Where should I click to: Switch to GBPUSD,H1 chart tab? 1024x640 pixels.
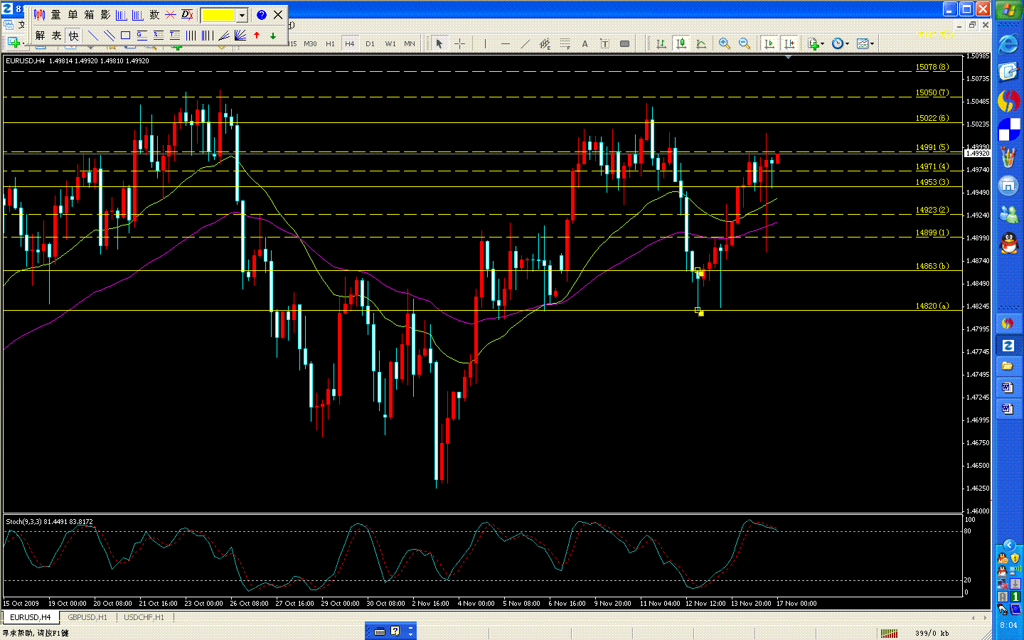click(87, 617)
